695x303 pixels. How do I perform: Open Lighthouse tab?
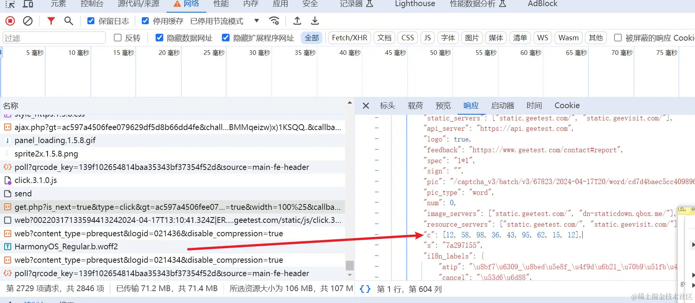[415, 4]
